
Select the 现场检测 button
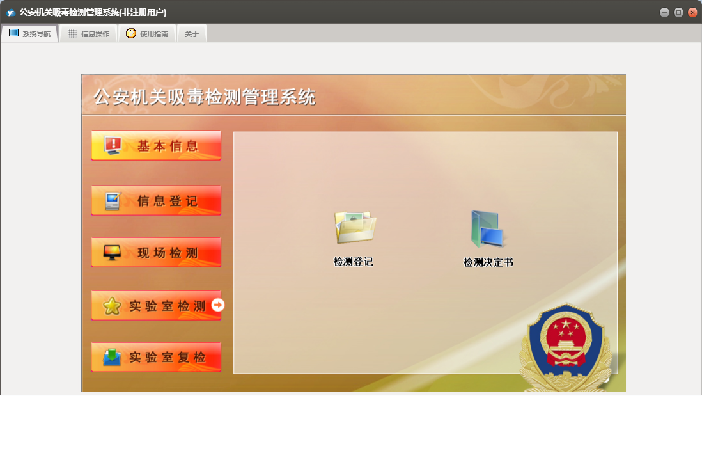tap(156, 253)
